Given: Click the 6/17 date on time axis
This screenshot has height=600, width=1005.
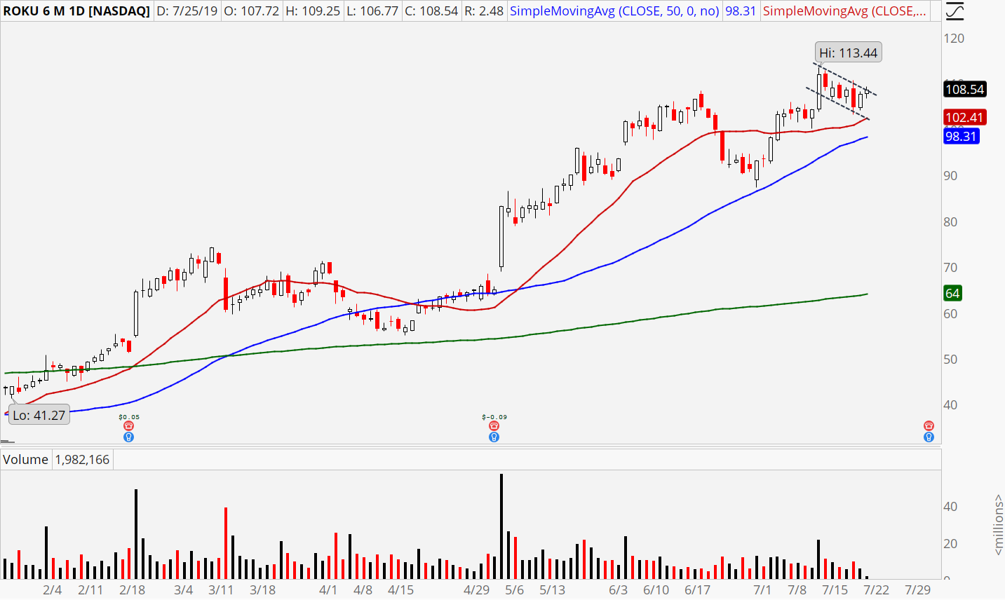Looking at the screenshot, I should [x=698, y=590].
